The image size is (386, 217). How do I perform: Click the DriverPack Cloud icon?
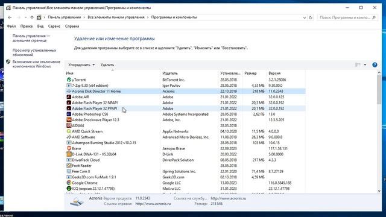[69, 160]
